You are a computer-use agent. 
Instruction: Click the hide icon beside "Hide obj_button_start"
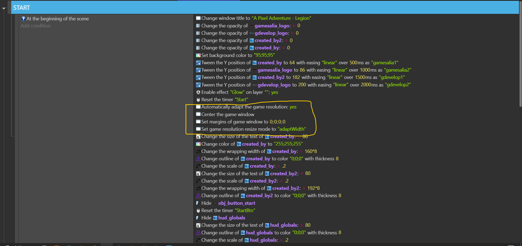click(197, 203)
